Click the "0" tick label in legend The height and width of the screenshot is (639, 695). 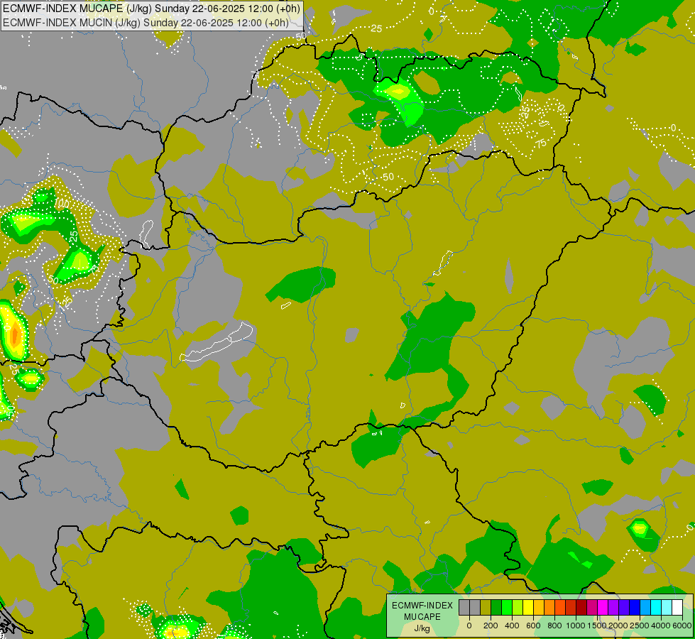pyautogui.click(x=469, y=626)
